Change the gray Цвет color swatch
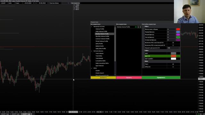 tap(173, 53)
